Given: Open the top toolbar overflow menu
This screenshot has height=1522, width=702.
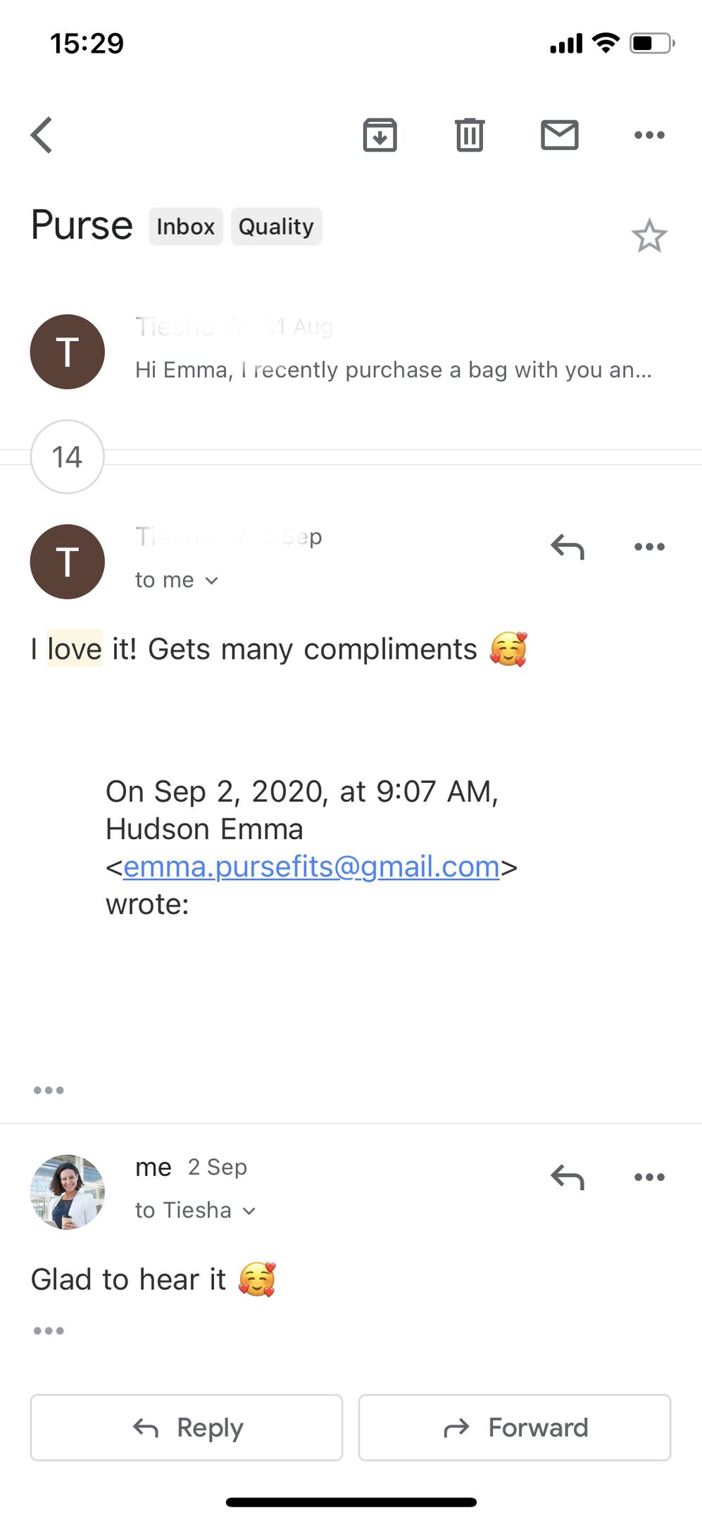Looking at the screenshot, I should (649, 135).
